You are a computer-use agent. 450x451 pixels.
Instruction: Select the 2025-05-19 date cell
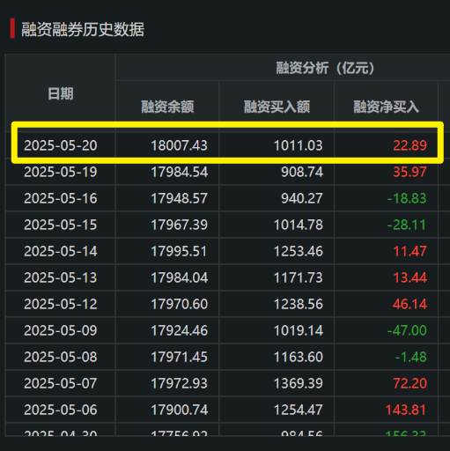(x=61, y=172)
